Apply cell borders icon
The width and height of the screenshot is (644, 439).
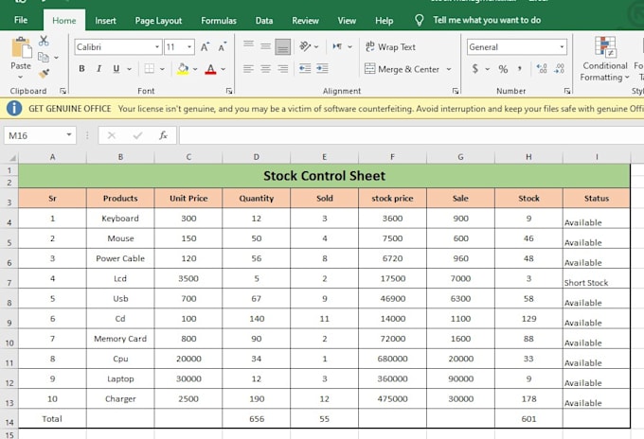coord(150,68)
